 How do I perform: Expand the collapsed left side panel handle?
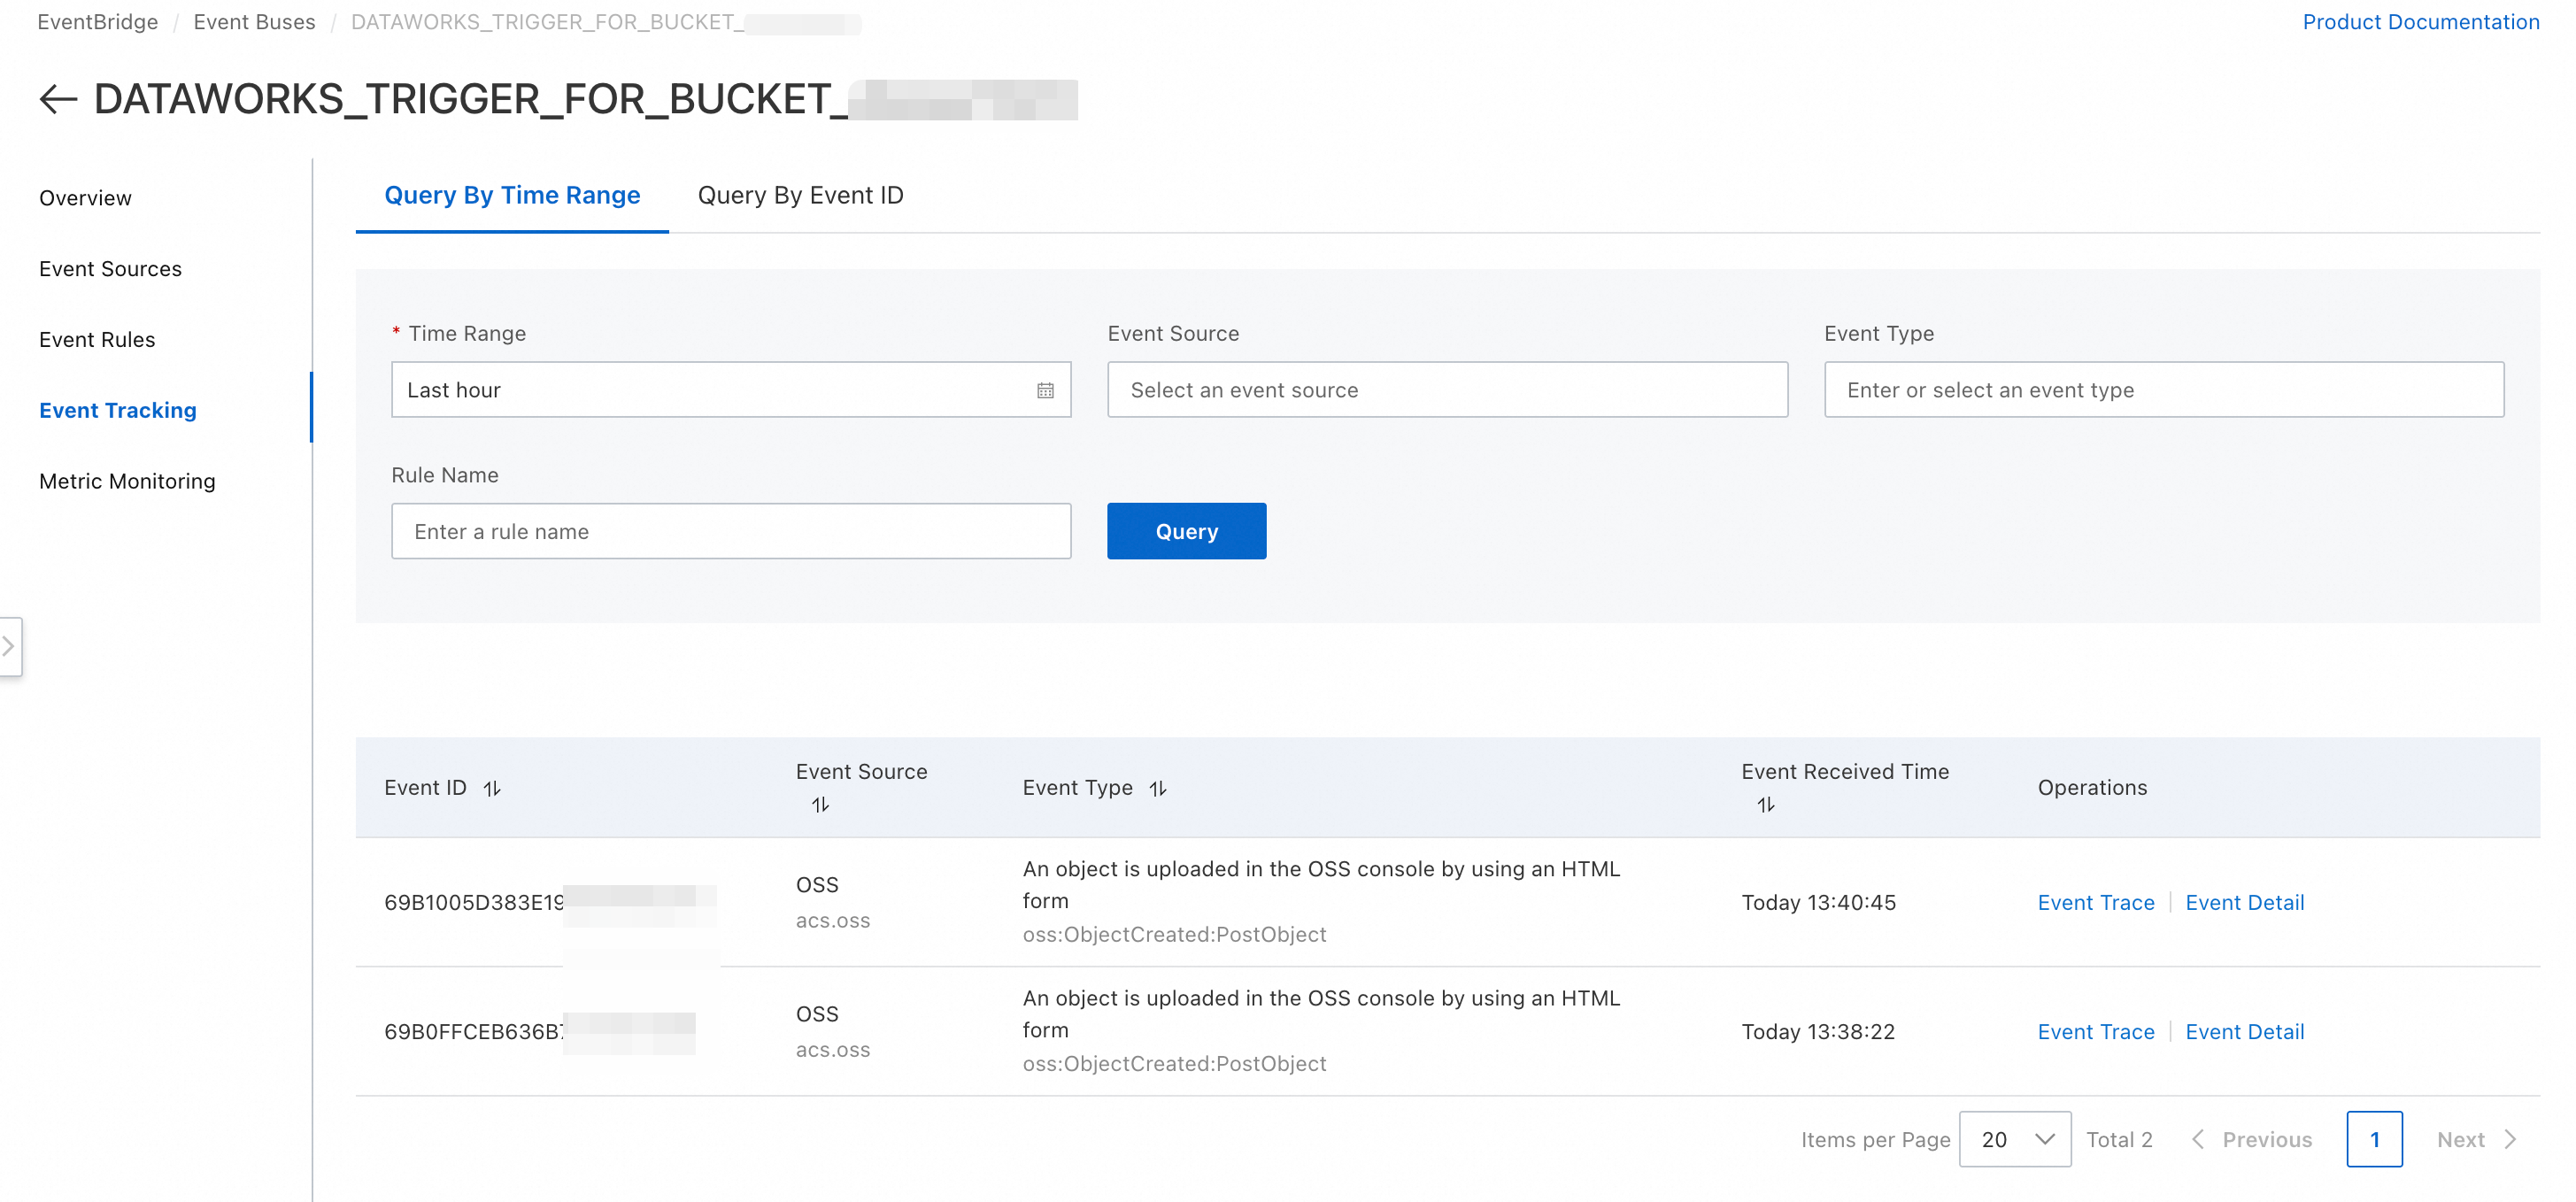click(x=10, y=646)
